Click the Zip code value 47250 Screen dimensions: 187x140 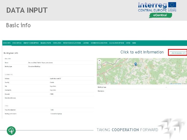52,94
